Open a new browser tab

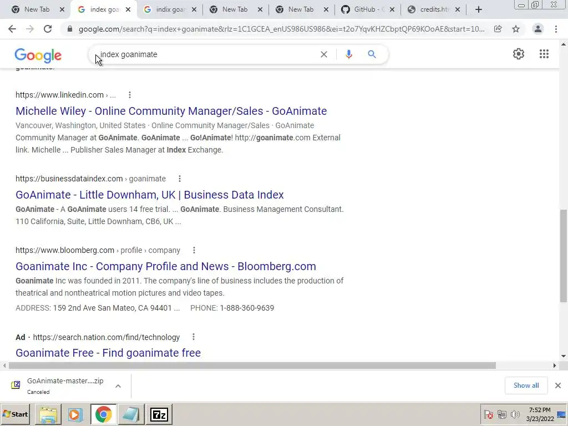point(479,10)
